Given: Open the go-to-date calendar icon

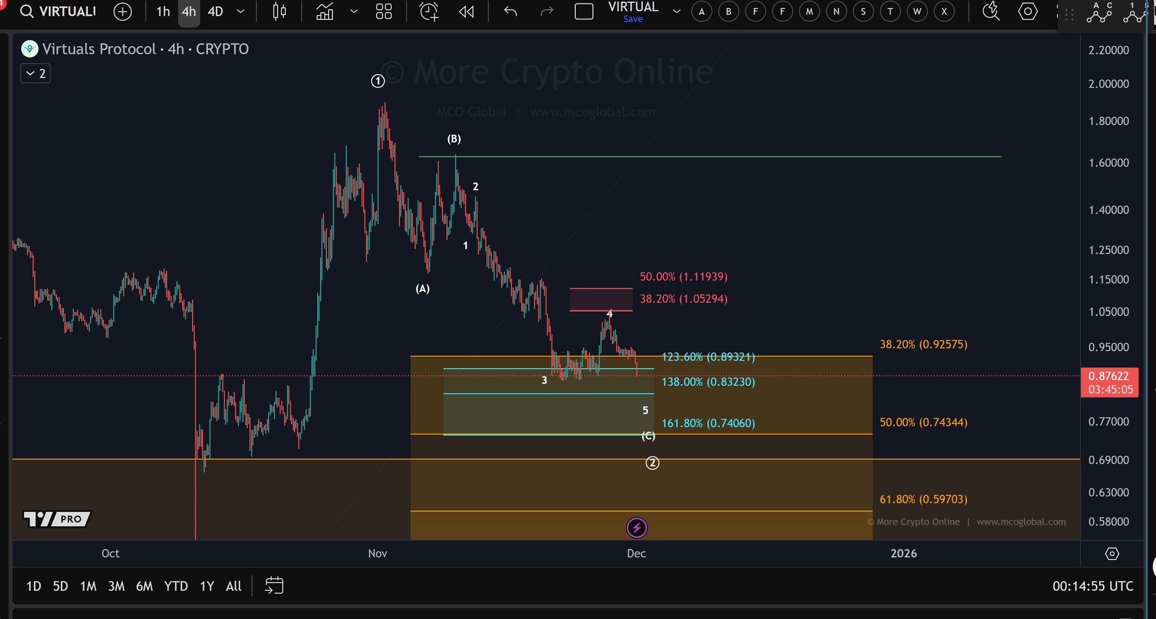Looking at the screenshot, I should 274,586.
